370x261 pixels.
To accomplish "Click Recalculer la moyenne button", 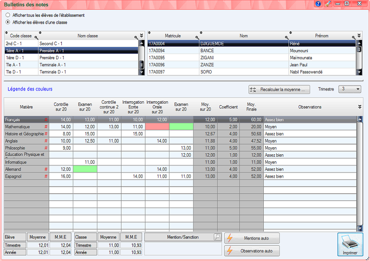I will tap(279, 90).
